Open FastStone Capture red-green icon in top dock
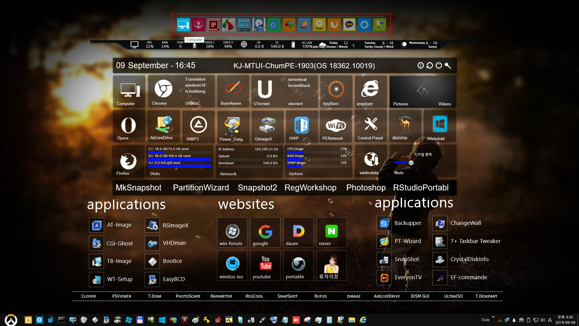The image size is (579, 326). pos(229,24)
